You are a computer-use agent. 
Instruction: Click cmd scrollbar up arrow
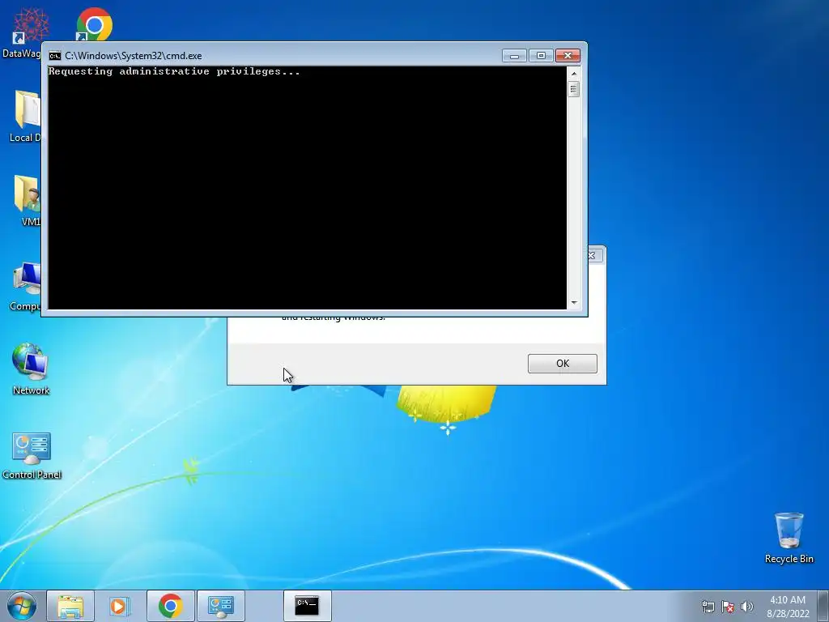[574, 74]
